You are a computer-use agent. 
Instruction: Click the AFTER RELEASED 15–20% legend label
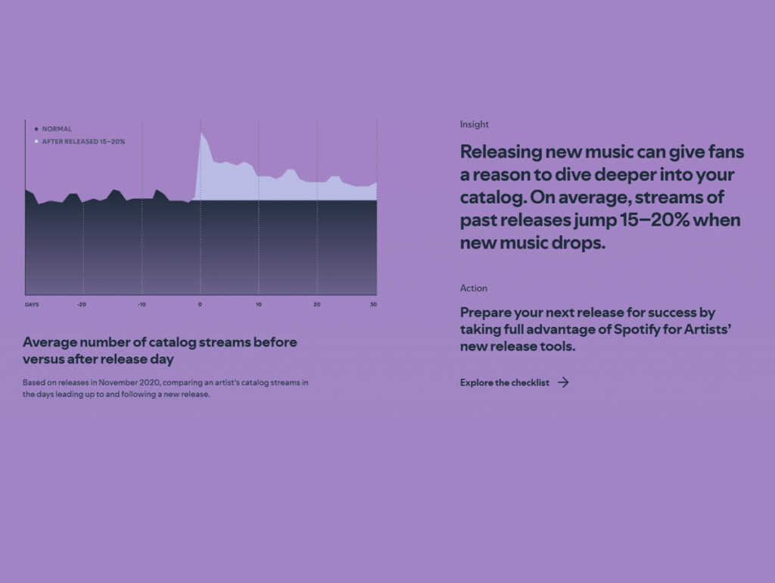click(83, 142)
